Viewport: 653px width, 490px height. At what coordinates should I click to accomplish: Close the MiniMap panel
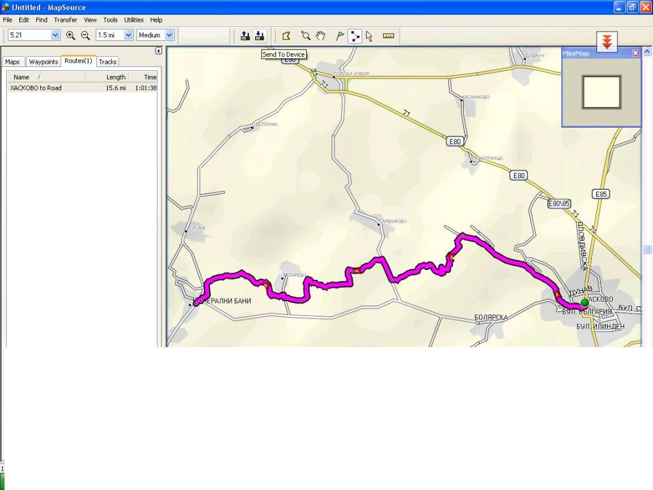point(636,53)
